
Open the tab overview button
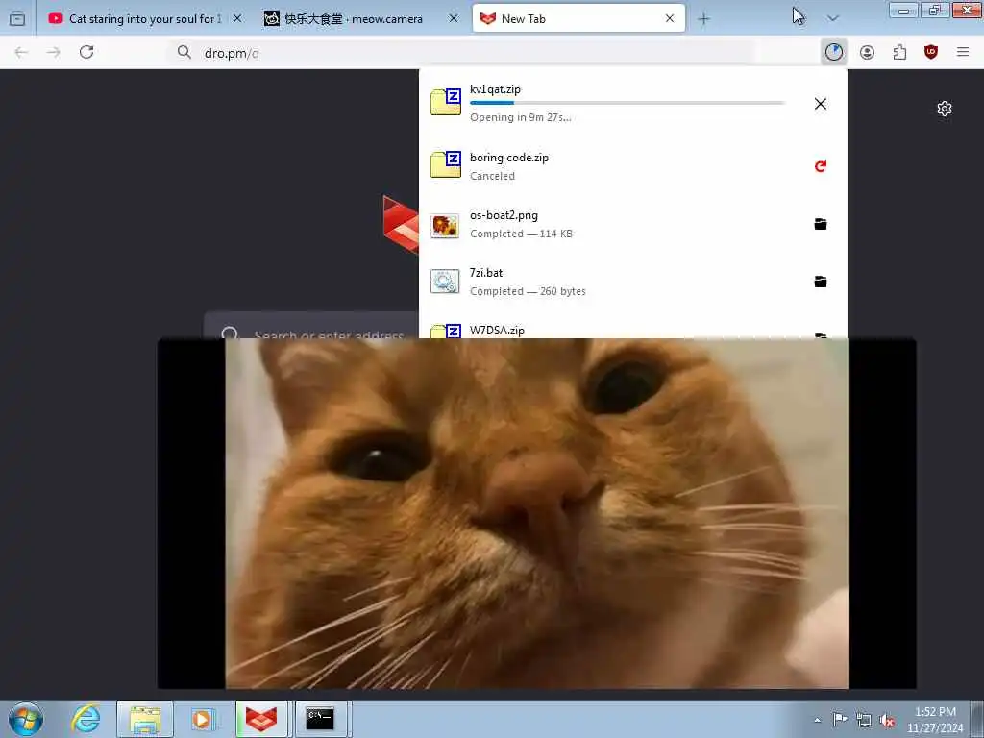click(x=17, y=19)
